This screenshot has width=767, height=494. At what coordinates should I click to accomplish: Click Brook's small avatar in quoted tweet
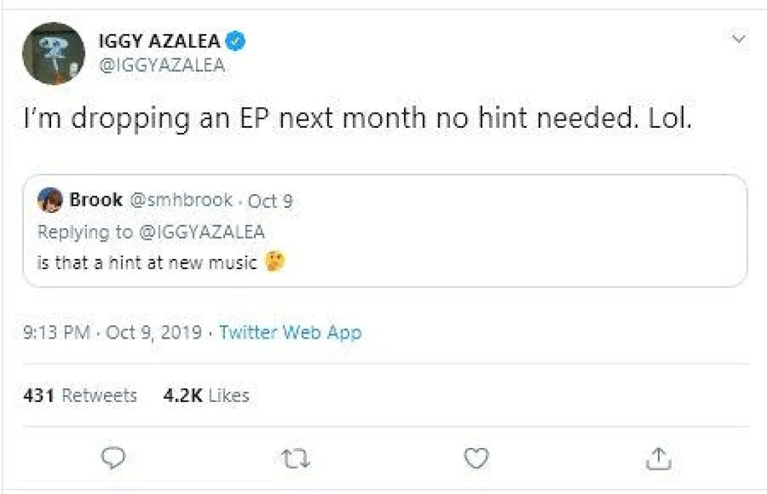[50, 201]
